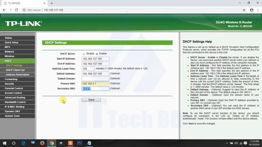Image resolution: width=262 pixels, height=147 pixels.
Task: Click the Primary DNS field
Action: (95, 84)
